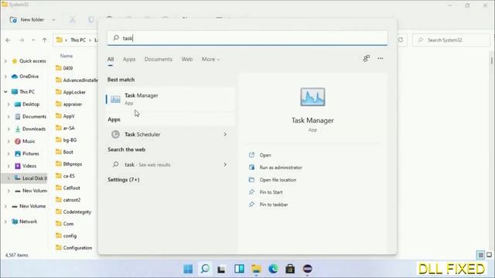The height and width of the screenshot is (278, 495).
Task: Click the Search System32 field
Action: pos(451,40)
